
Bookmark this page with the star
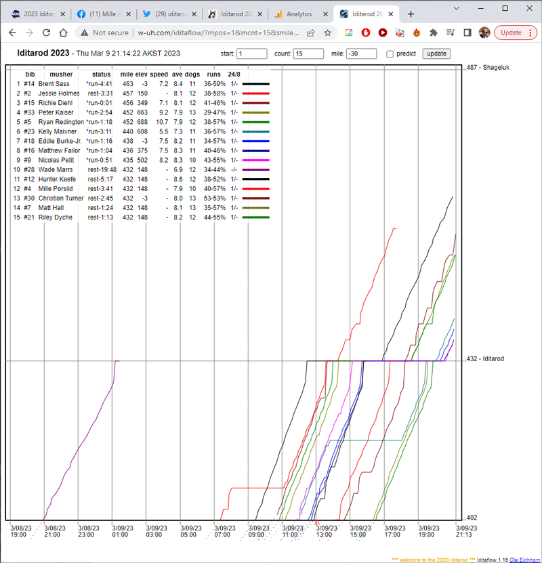tap(327, 33)
